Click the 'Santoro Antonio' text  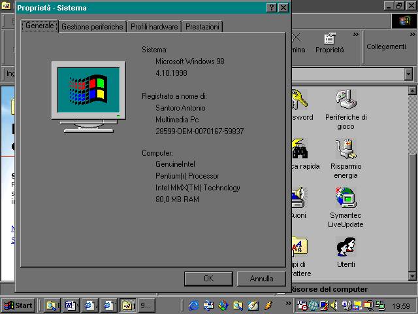coord(180,108)
